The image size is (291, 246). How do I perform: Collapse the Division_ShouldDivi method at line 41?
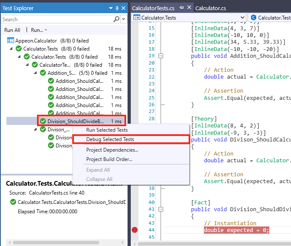[x=161, y=209]
